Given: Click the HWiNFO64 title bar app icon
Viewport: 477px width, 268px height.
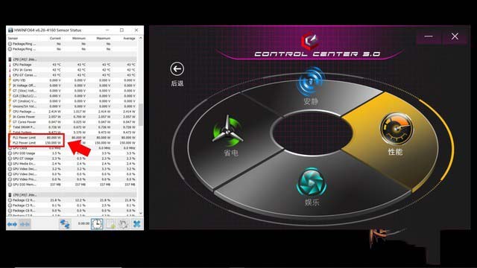Looking at the screenshot, I should (10, 30).
